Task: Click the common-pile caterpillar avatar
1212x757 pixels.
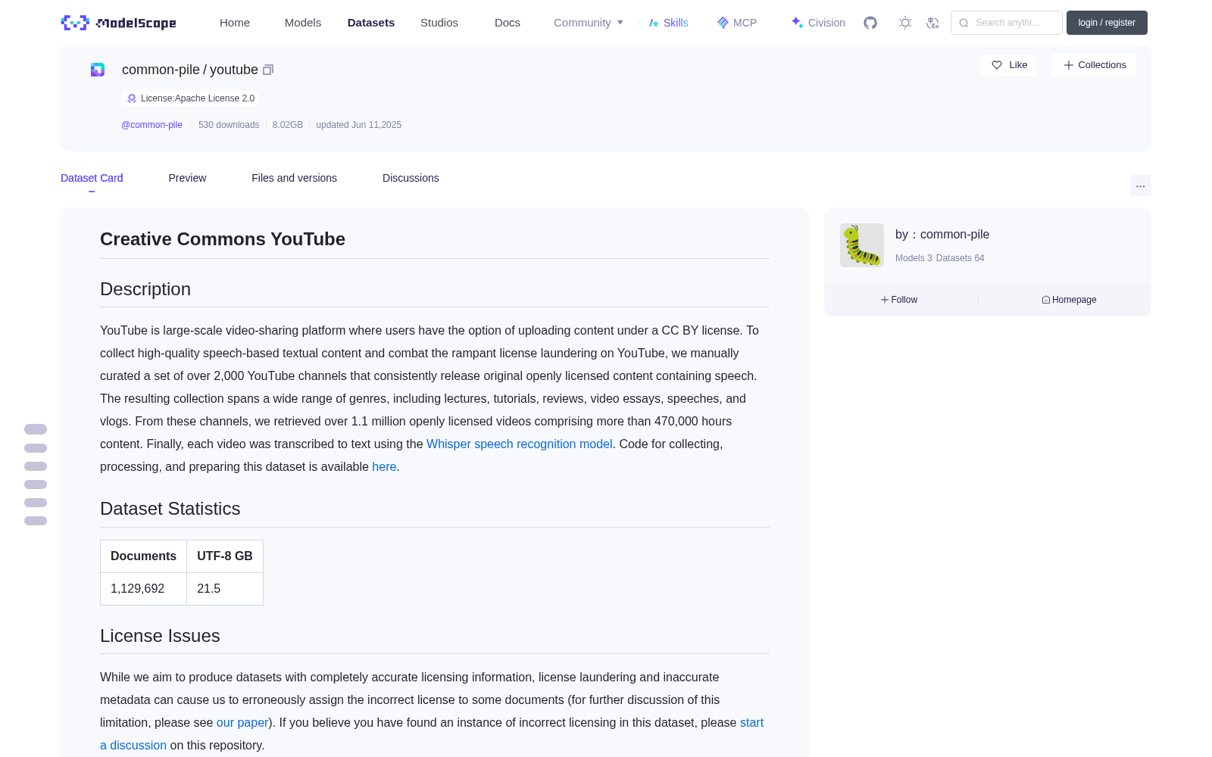Action: point(862,245)
